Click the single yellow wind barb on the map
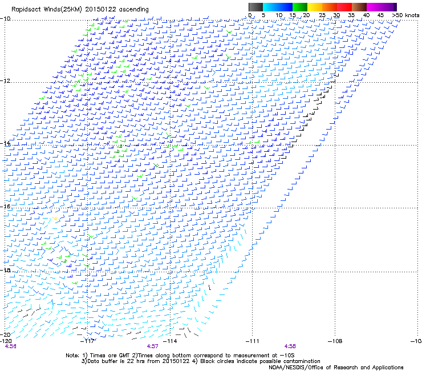 click(55, 218)
